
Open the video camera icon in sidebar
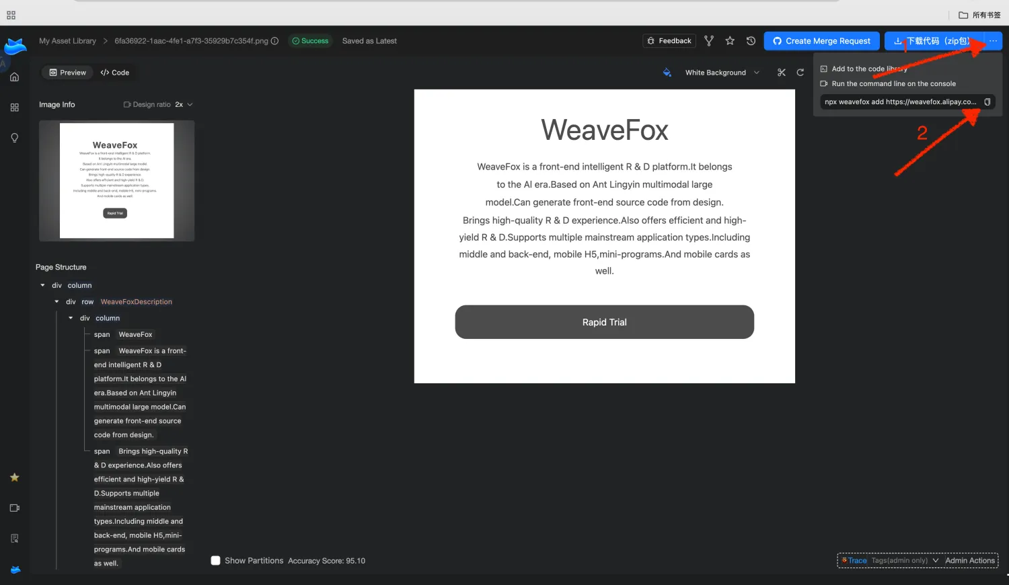coord(14,508)
